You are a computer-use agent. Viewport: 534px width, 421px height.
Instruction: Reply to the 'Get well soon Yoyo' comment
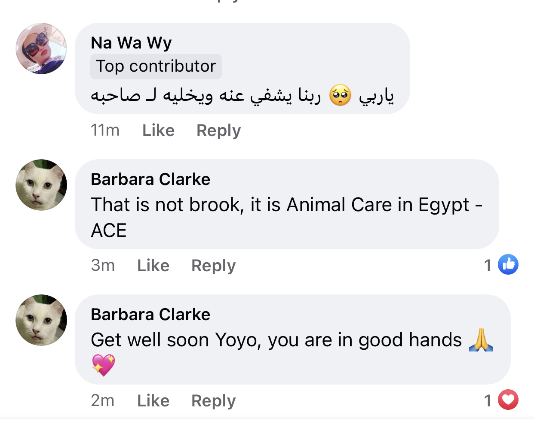coord(213,401)
